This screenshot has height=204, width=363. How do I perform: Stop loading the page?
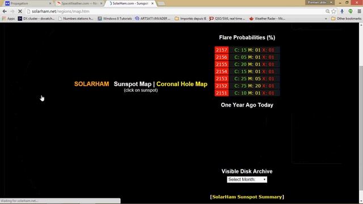tap(20, 11)
